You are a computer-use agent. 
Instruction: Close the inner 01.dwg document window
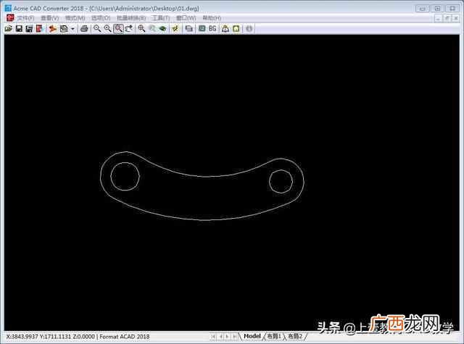point(456,18)
